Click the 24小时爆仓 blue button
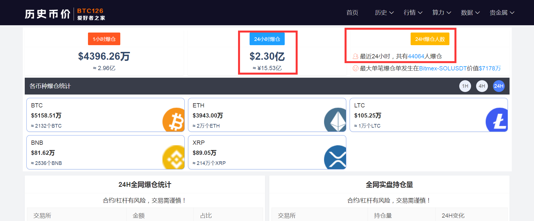Viewport: 534px width, 221px height. (x=267, y=39)
